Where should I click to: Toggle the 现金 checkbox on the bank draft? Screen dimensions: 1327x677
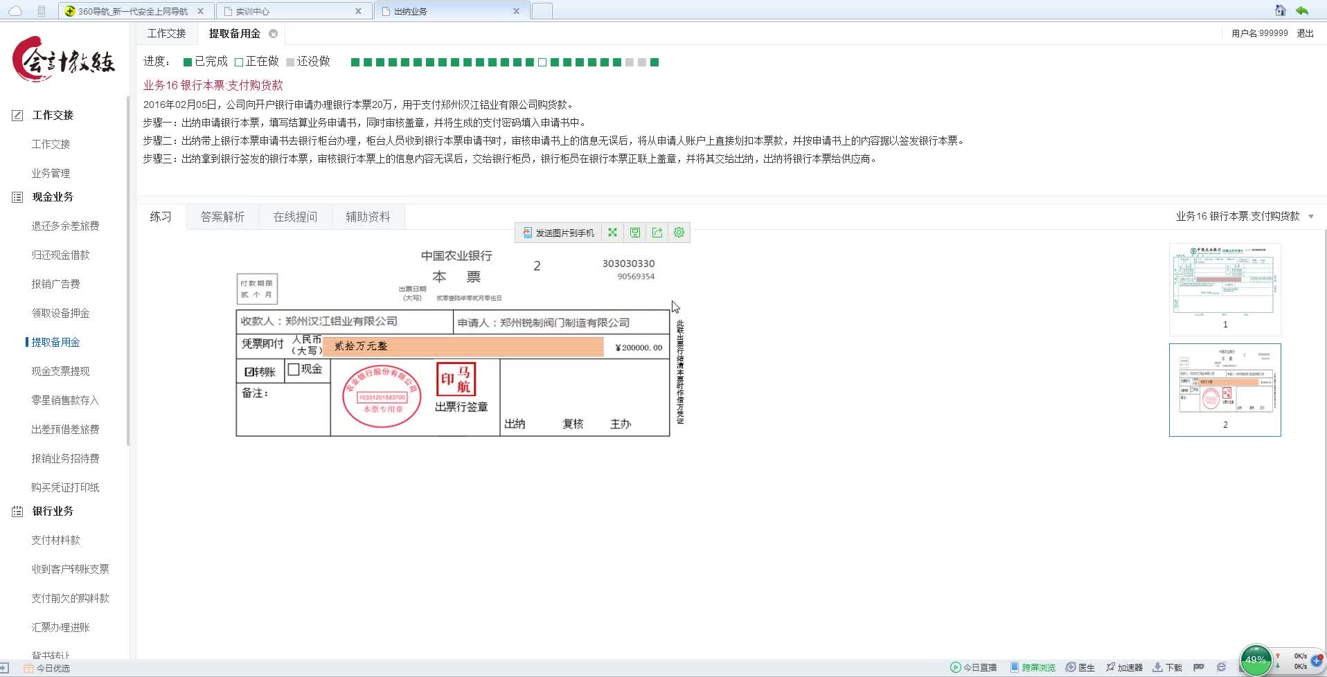tap(294, 370)
